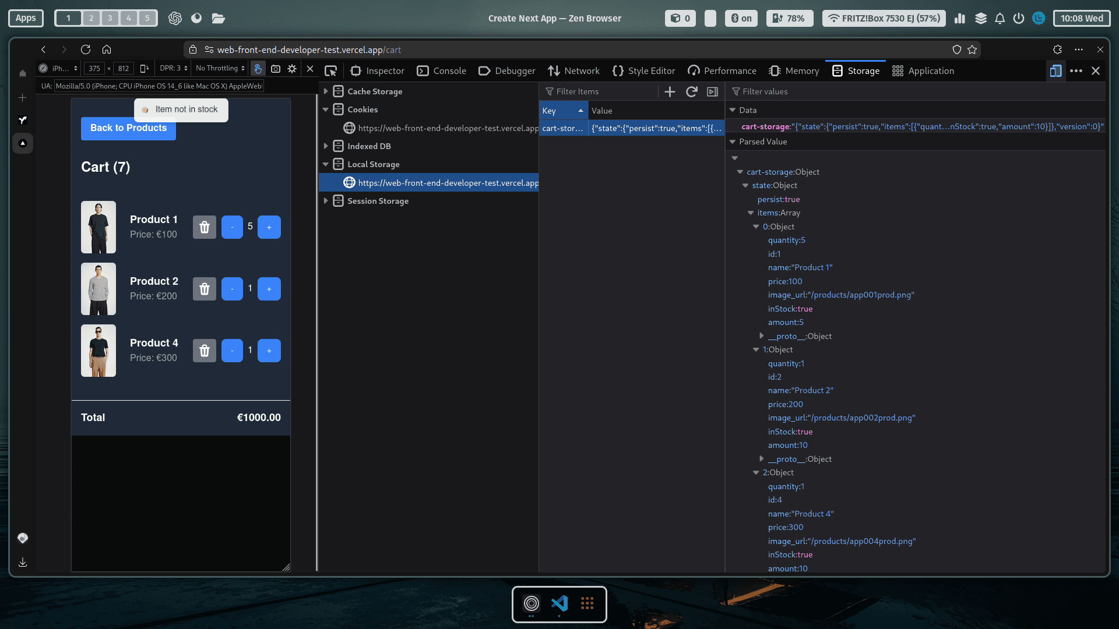Image resolution: width=1119 pixels, height=629 pixels.
Task: Rotate the responsive viewport
Action: click(145, 69)
